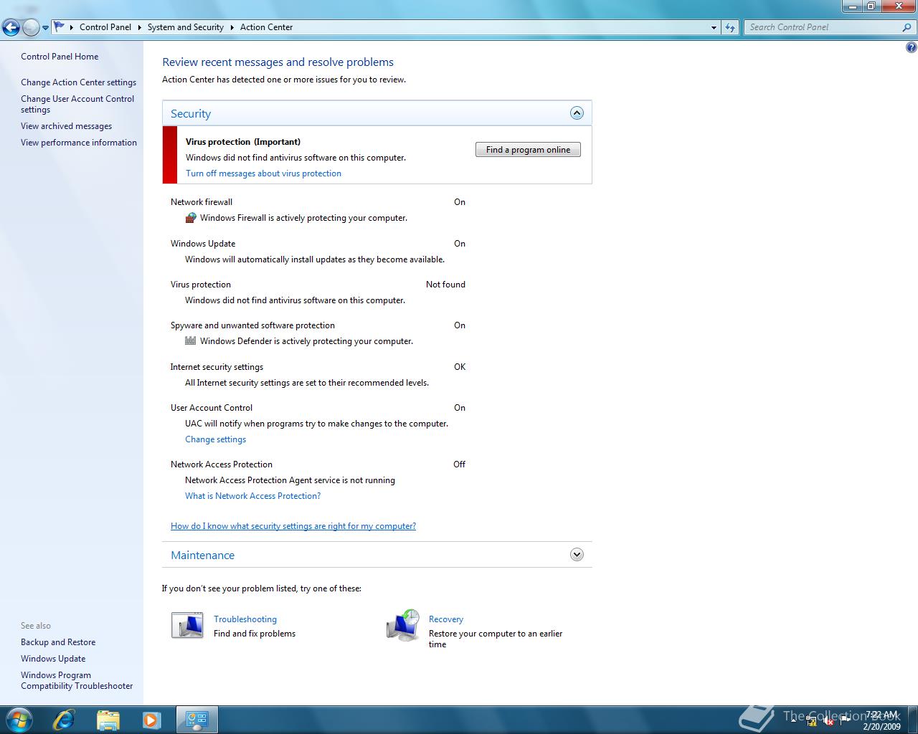Select System and Security breadcrumb
Viewport: 918px width, 734px height.
186,27
